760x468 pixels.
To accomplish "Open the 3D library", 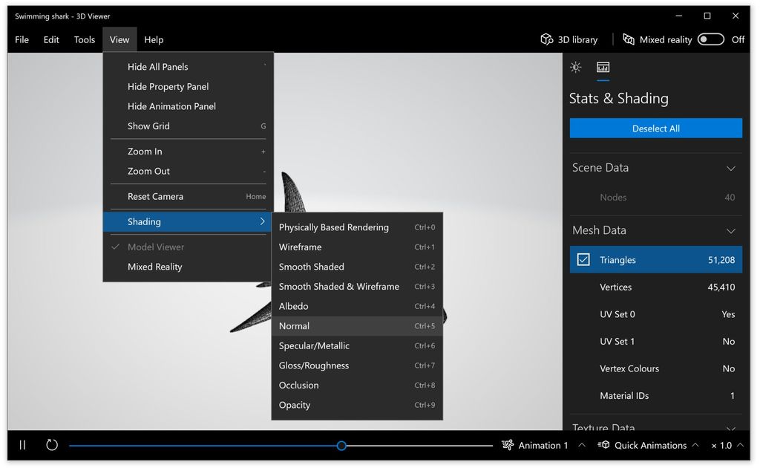I will [569, 39].
